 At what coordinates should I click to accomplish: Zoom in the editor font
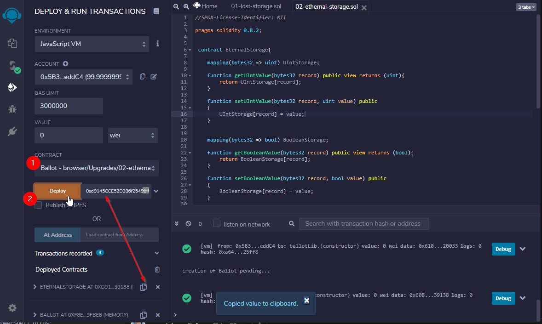point(186,6)
